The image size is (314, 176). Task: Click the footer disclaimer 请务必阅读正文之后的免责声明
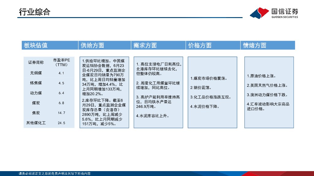pos(55,174)
